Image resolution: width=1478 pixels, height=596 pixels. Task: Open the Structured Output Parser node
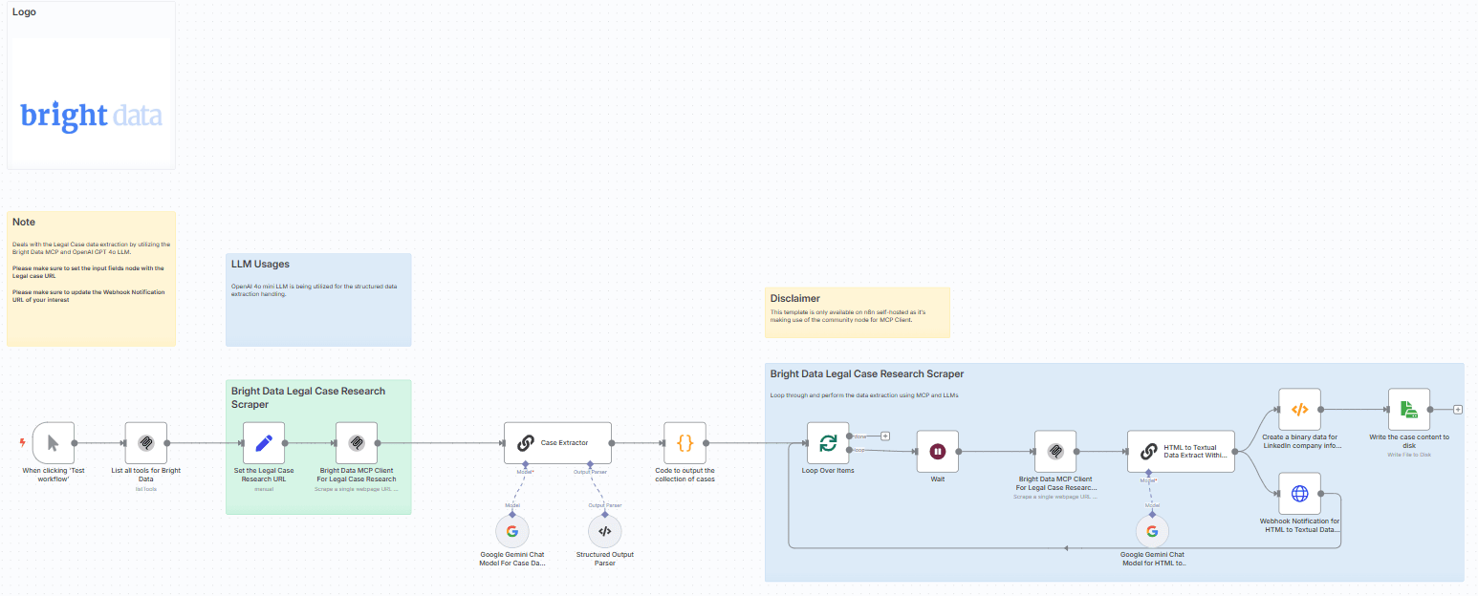(604, 531)
